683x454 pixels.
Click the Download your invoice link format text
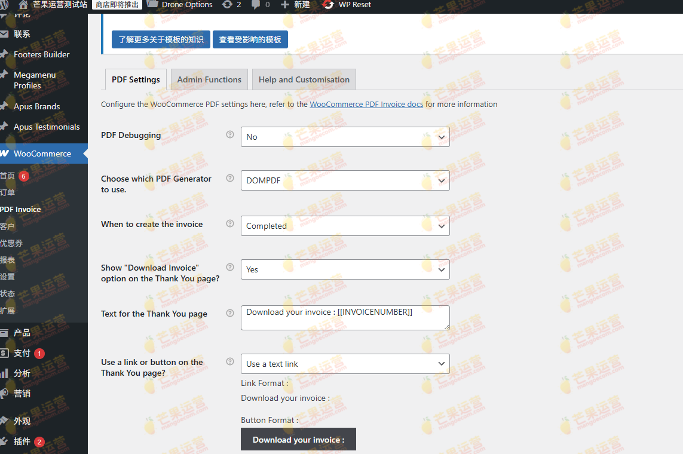point(285,398)
